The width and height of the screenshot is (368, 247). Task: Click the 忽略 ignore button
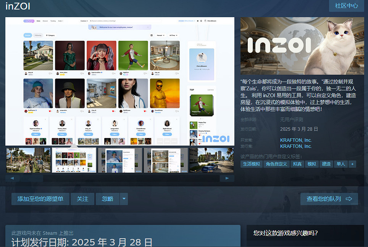point(107,199)
